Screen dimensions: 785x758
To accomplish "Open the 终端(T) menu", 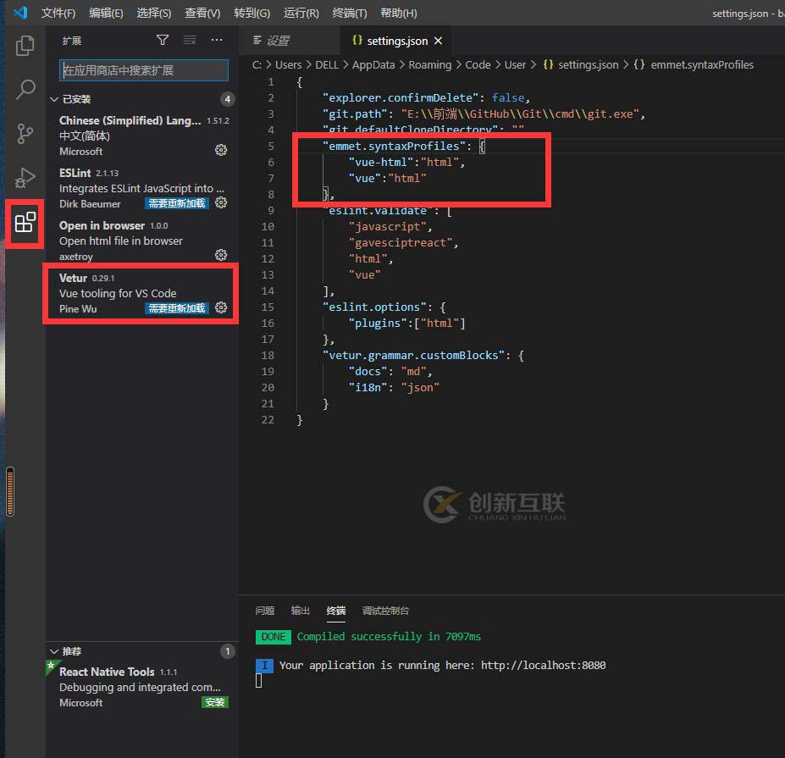I will [350, 13].
